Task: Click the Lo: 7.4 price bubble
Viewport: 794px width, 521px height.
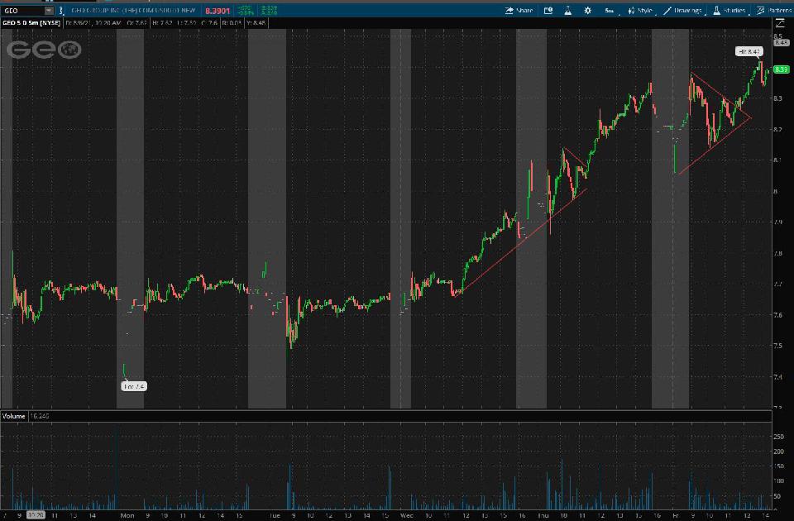Action: [133, 385]
